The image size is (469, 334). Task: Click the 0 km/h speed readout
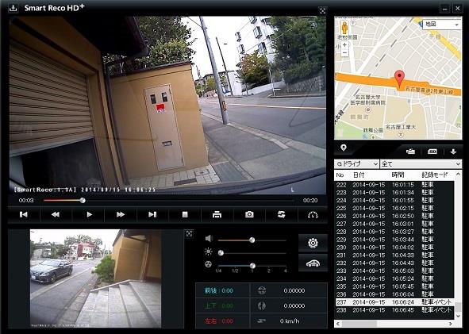click(290, 321)
